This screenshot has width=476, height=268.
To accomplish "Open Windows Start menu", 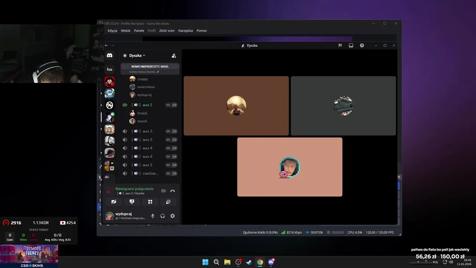I will click(x=205, y=262).
